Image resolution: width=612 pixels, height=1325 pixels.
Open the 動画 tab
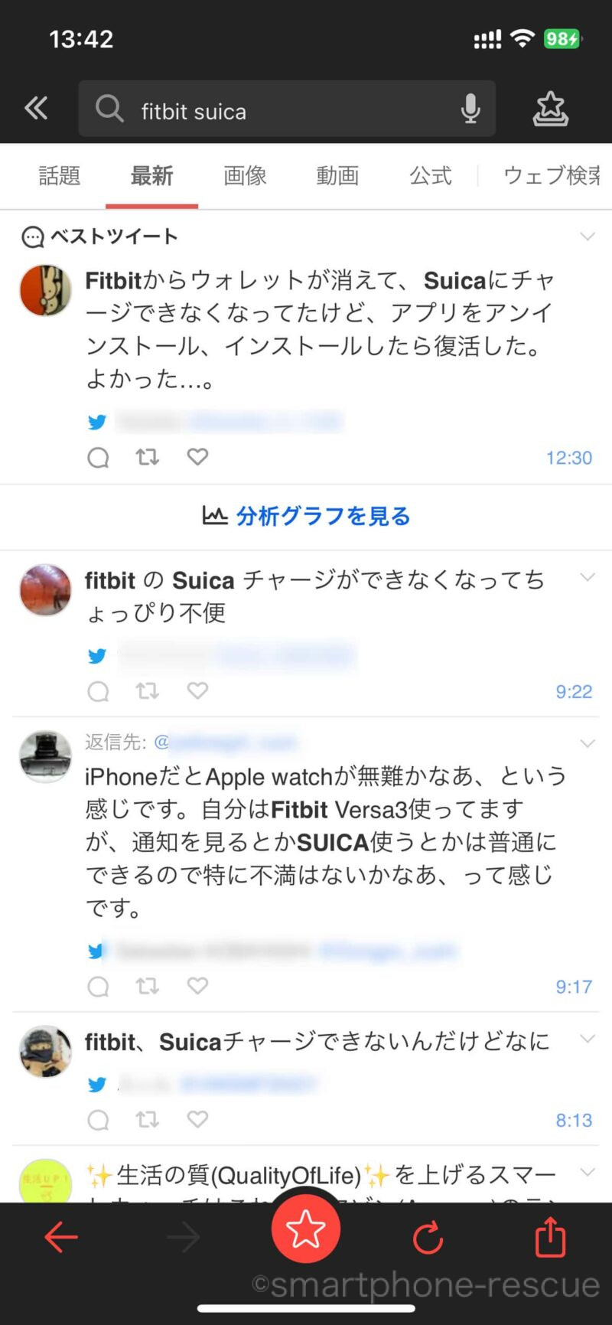pyautogui.click(x=337, y=176)
